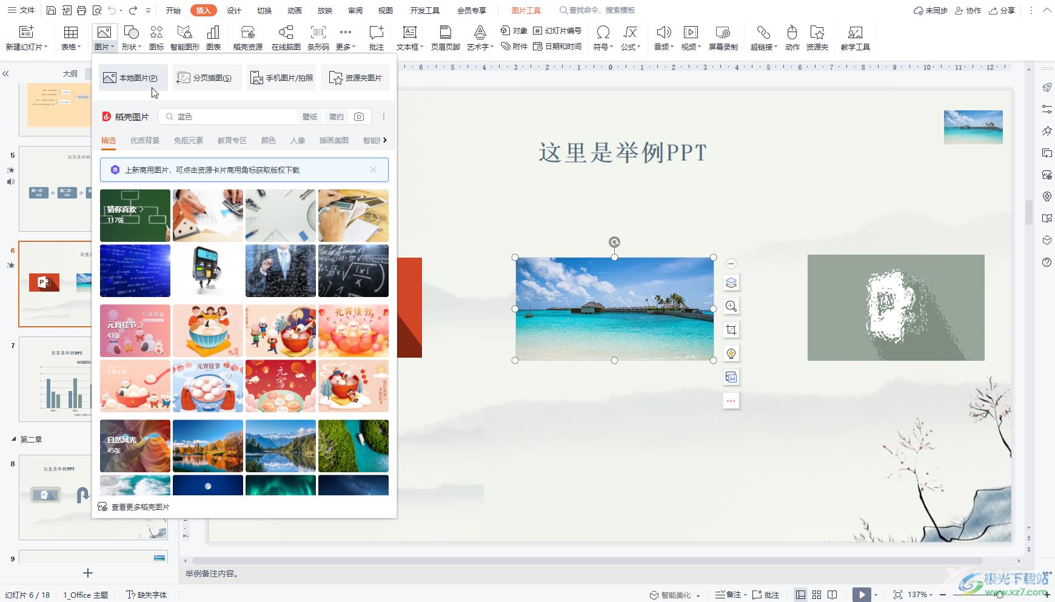
Task: Pick the calculator cartoon character image
Action: pos(208,270)
